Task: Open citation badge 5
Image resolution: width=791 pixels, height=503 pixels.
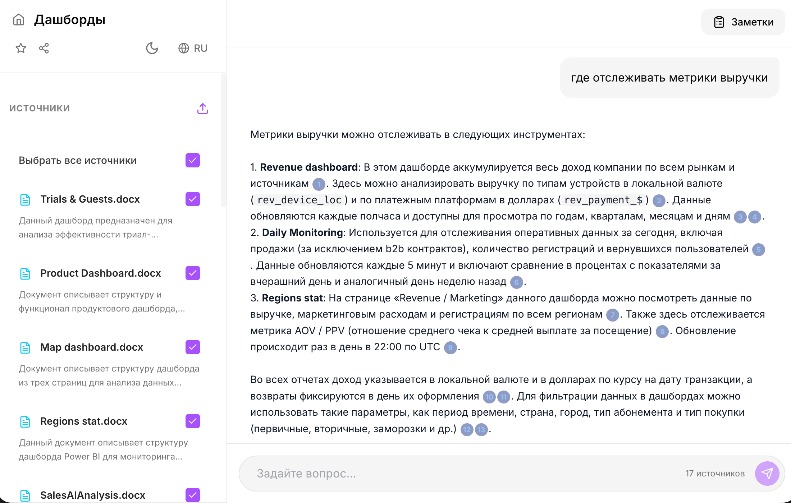Action: click(758, 250)
